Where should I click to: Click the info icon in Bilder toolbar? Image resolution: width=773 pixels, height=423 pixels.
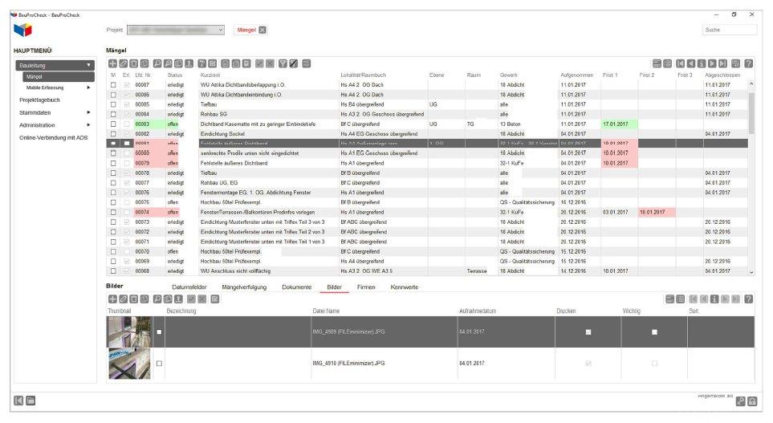click(x=714, y=299)
